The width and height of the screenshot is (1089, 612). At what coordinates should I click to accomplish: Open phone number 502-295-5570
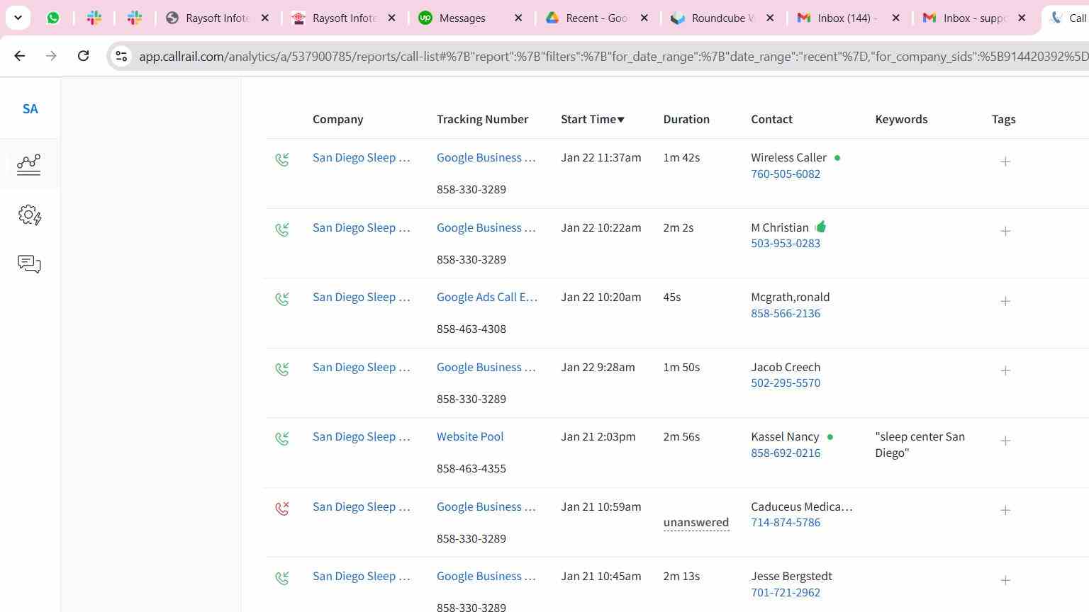point(786,382)
